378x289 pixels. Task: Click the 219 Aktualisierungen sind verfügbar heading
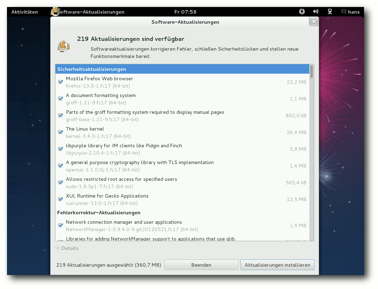click(131, 39)
